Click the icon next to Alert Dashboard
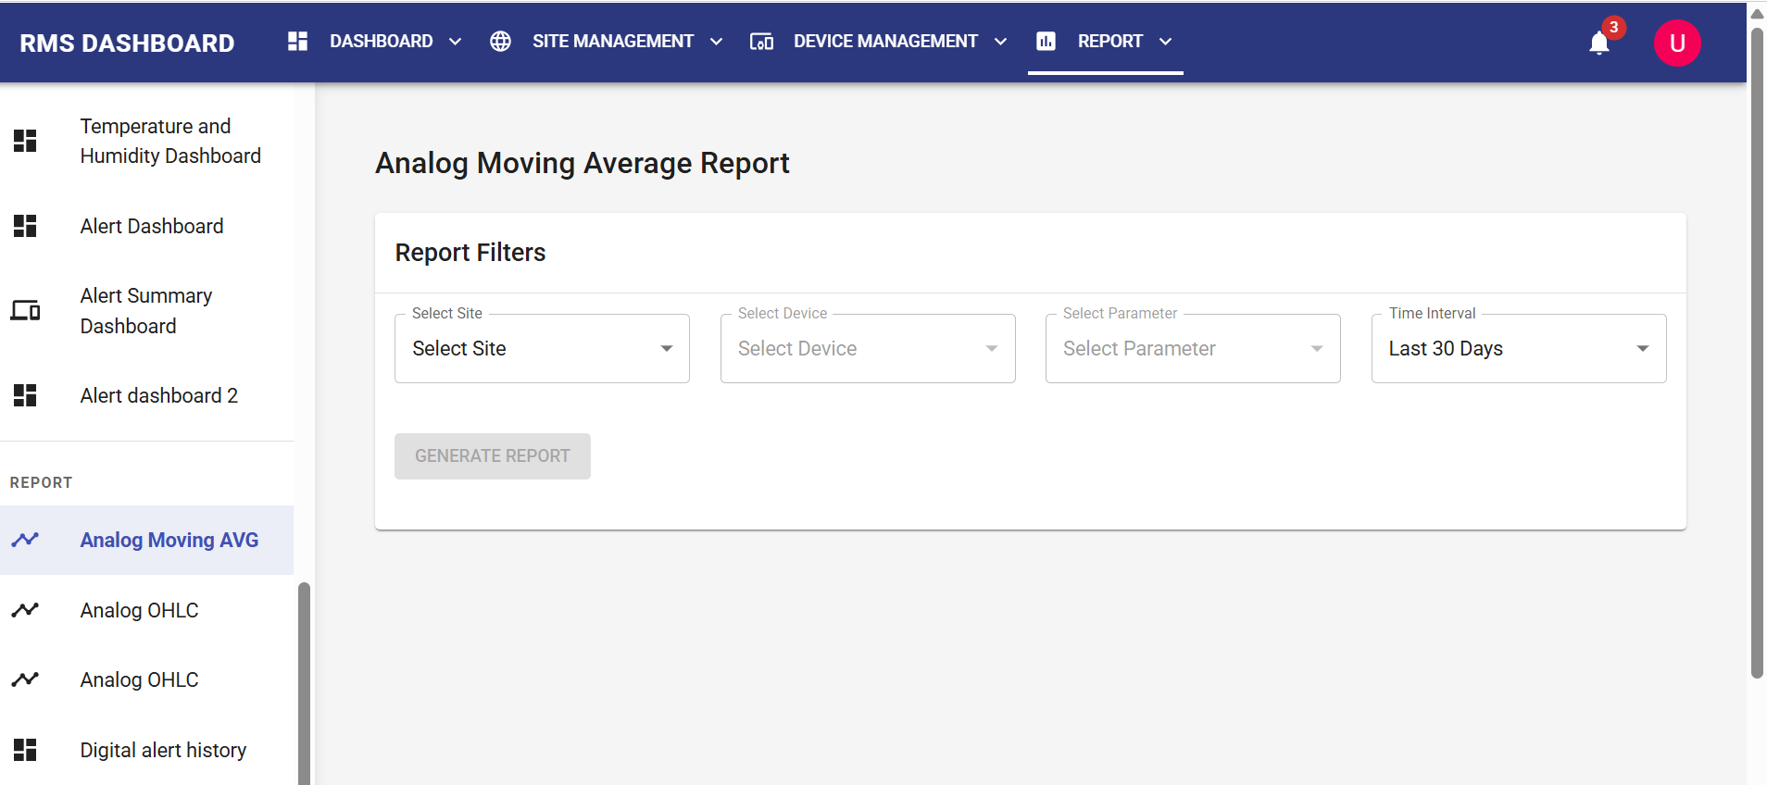Screen dimensions: 1767x785 tap(25, 226)
